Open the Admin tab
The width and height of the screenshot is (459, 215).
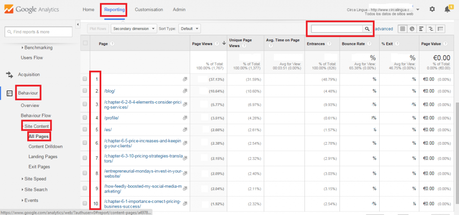click(x=179, y=9)
